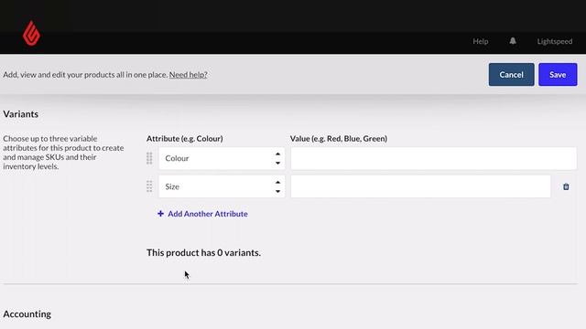Viewport: 586px width, 329px height.
Task: Delete the Size attribute row
Action: click(566, 186)
